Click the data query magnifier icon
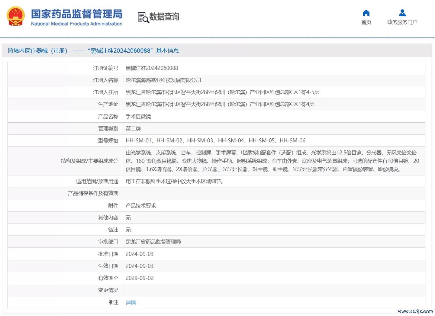Viewport: 435px width, 316px height. pyautogui.click(x=143, y=18)
